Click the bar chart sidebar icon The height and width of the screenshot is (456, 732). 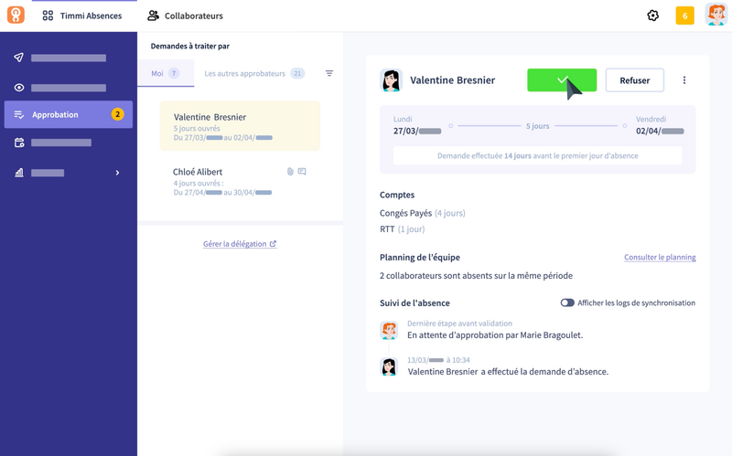tap(18, 173)
